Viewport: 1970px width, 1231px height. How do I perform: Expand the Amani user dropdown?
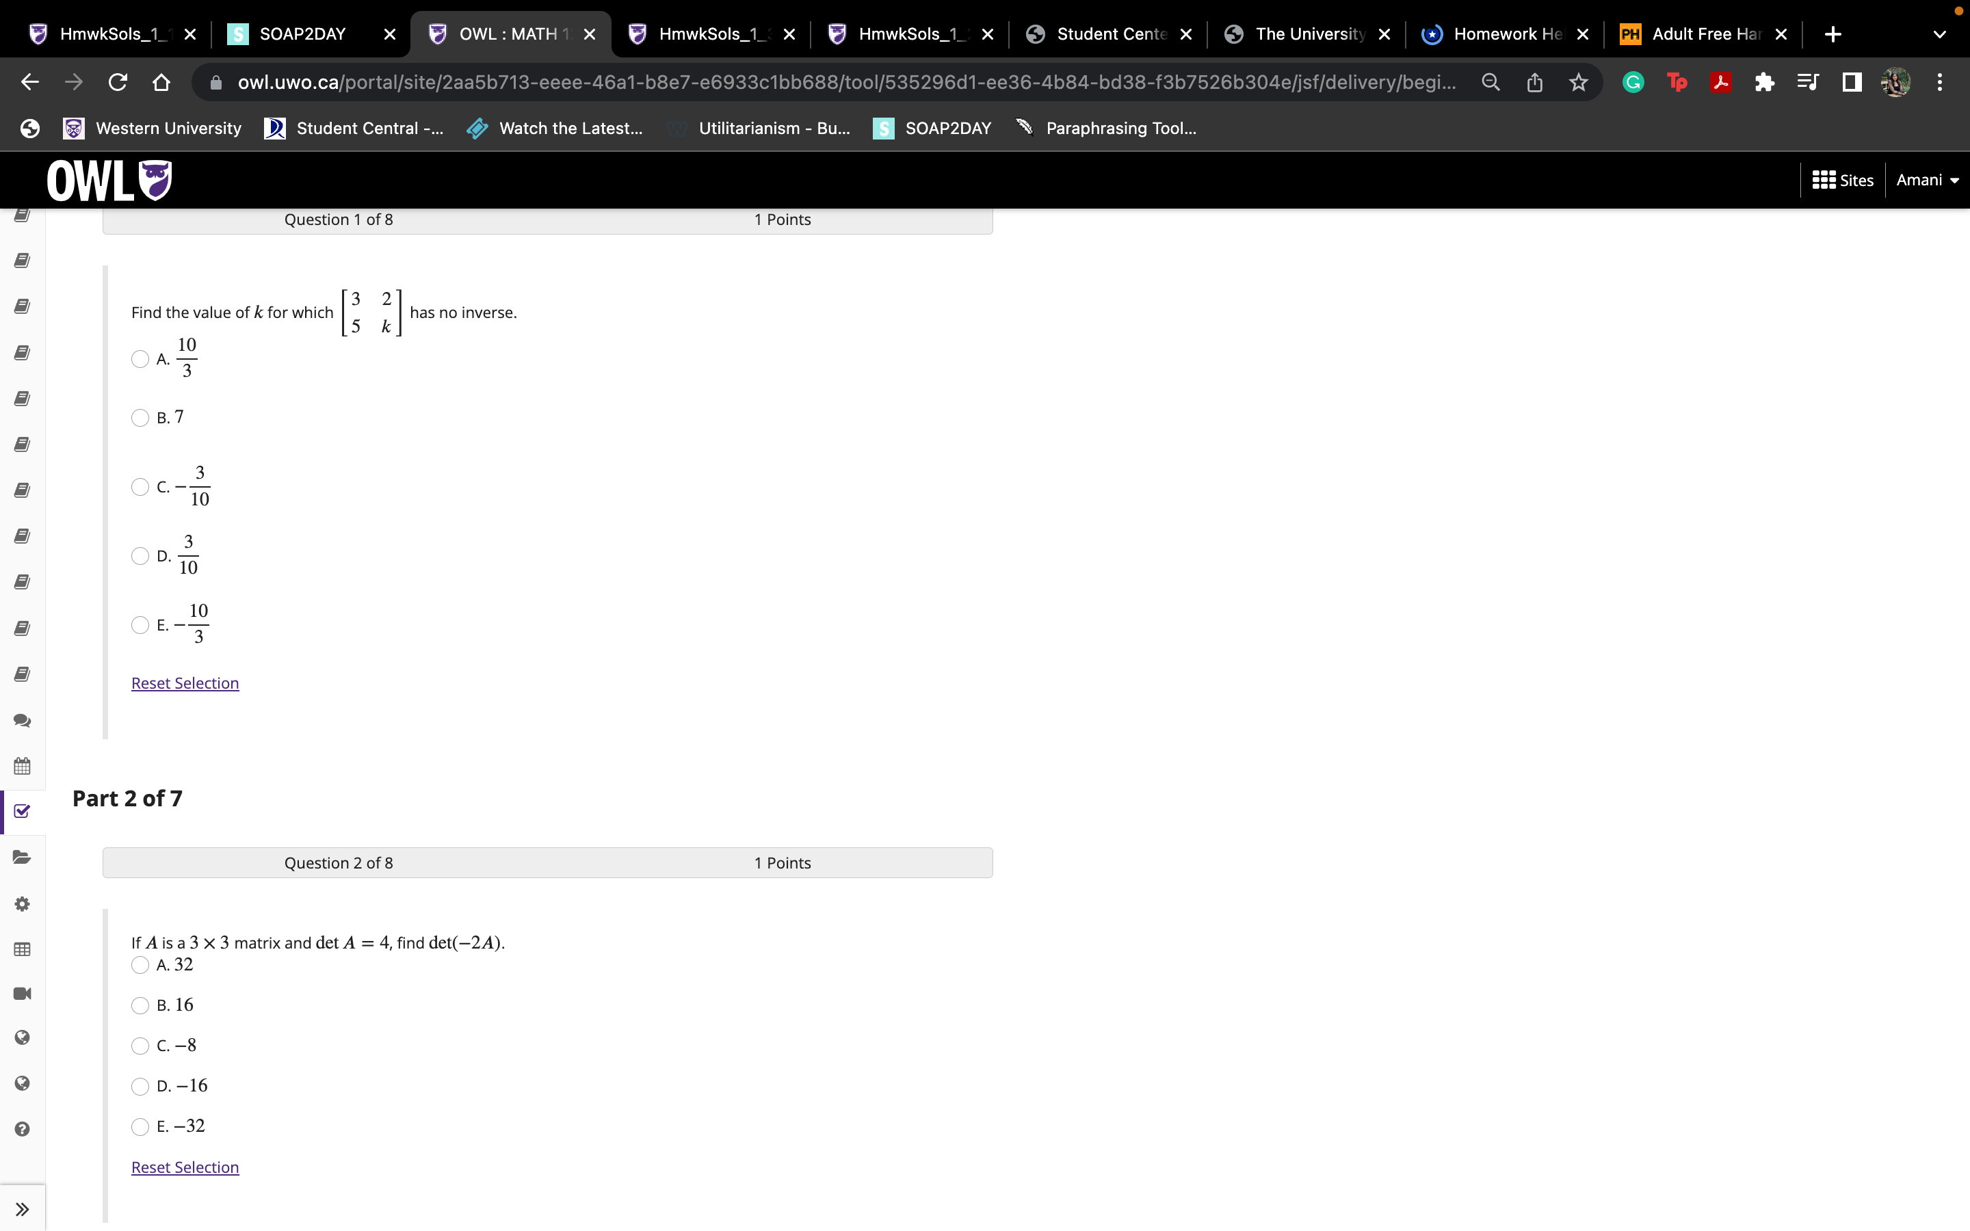(1927, 180)
